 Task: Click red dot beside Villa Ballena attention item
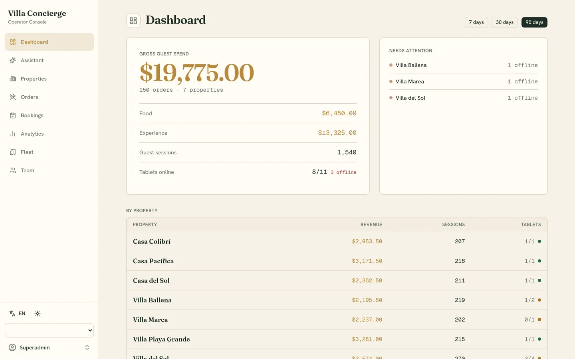(391, 65)
